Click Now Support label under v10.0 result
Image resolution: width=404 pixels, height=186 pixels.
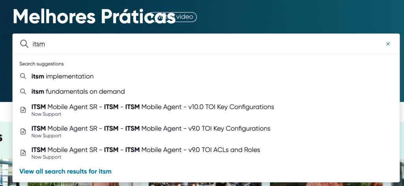coord(47,114)
